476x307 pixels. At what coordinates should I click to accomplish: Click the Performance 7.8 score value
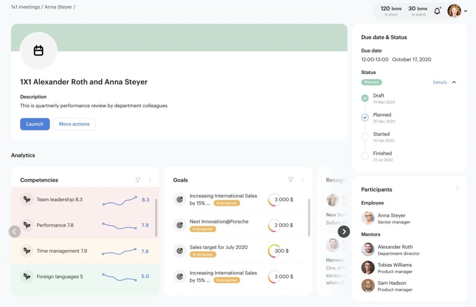click(145, 225)
